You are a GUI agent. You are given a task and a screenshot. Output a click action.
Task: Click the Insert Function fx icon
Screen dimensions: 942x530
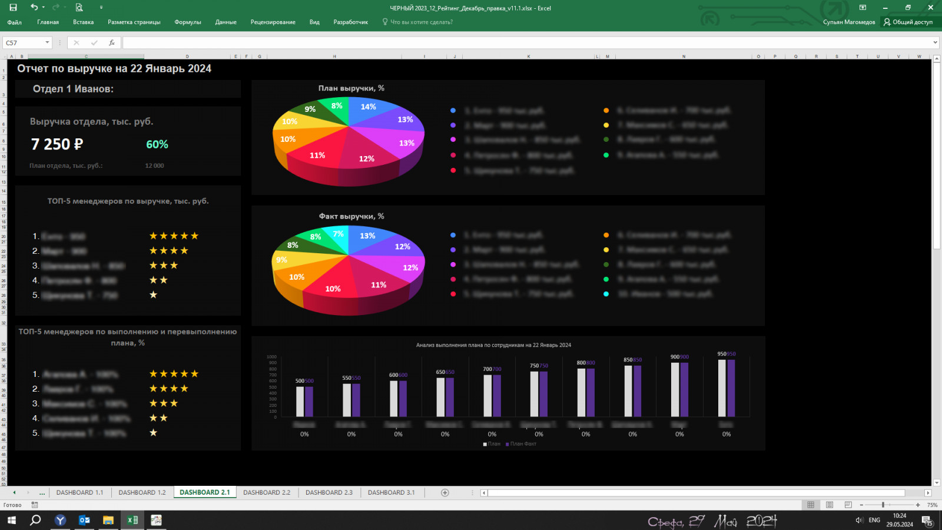112,43
